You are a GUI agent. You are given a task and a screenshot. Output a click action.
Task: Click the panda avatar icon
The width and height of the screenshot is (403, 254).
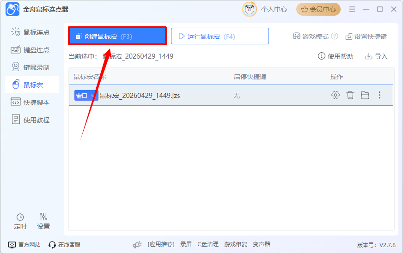(x=250, y=10)
